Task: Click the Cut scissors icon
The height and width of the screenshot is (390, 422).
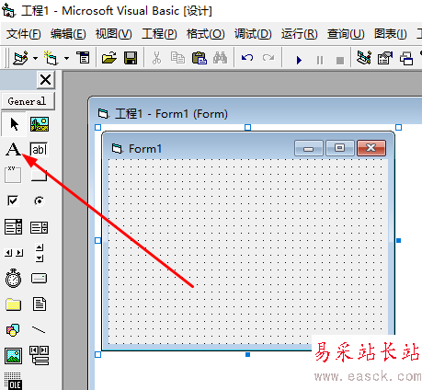Action: click(x=156, y=58)
